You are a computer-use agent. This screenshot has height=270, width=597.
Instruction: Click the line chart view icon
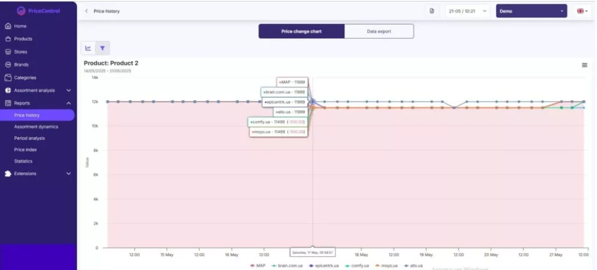(x=88, y=49)
